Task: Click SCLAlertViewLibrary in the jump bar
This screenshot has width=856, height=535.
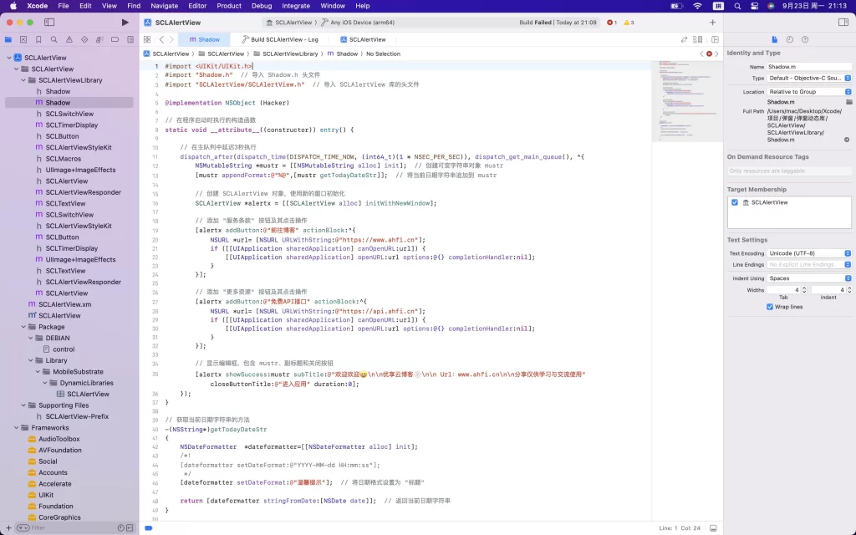Action: click(286, 53)
